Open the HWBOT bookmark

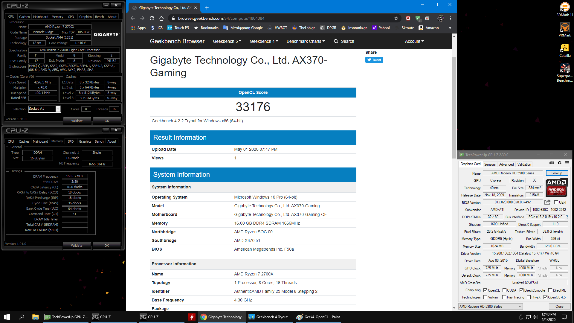pos(277,28)
